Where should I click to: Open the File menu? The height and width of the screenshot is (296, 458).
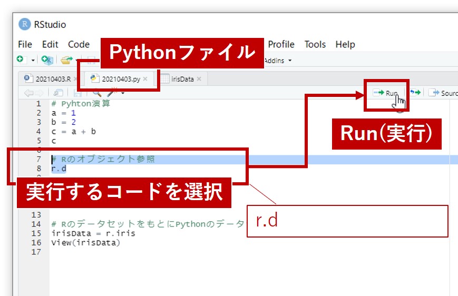(25, 44)
